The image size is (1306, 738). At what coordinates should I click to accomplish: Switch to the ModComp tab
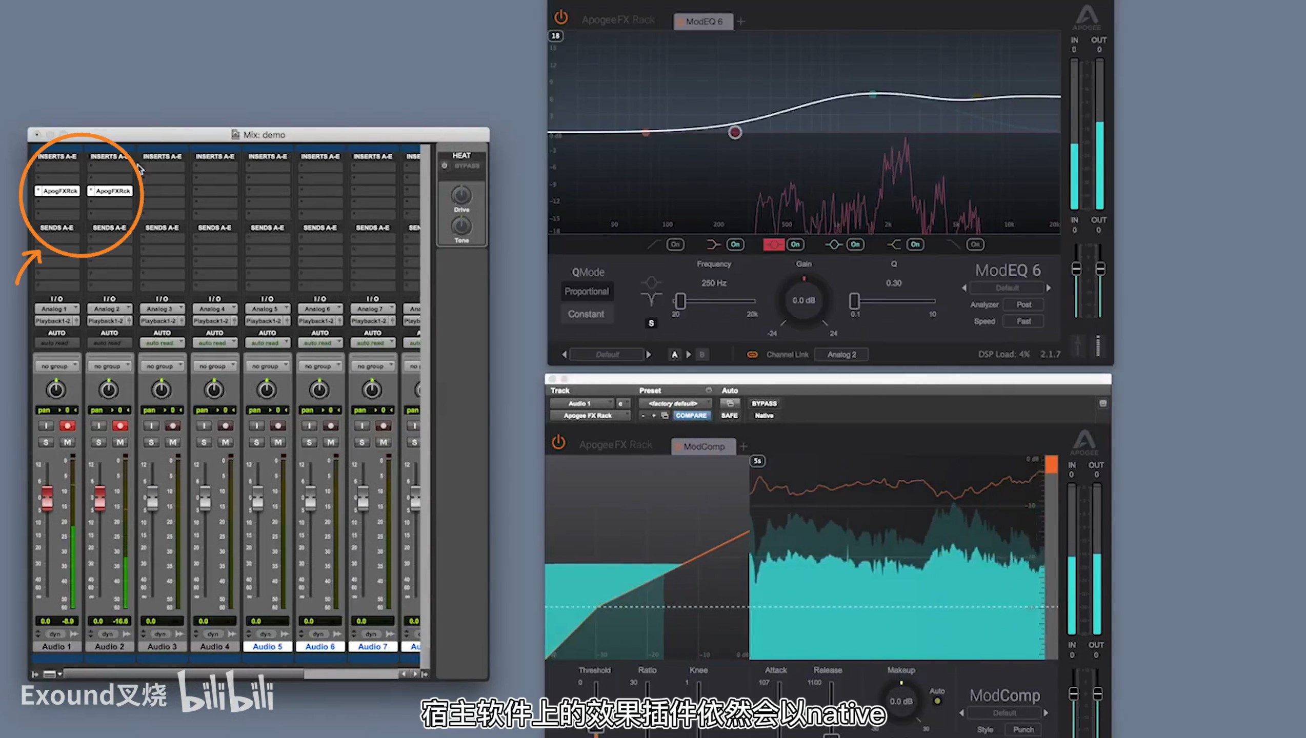click(x=703, y=446)
